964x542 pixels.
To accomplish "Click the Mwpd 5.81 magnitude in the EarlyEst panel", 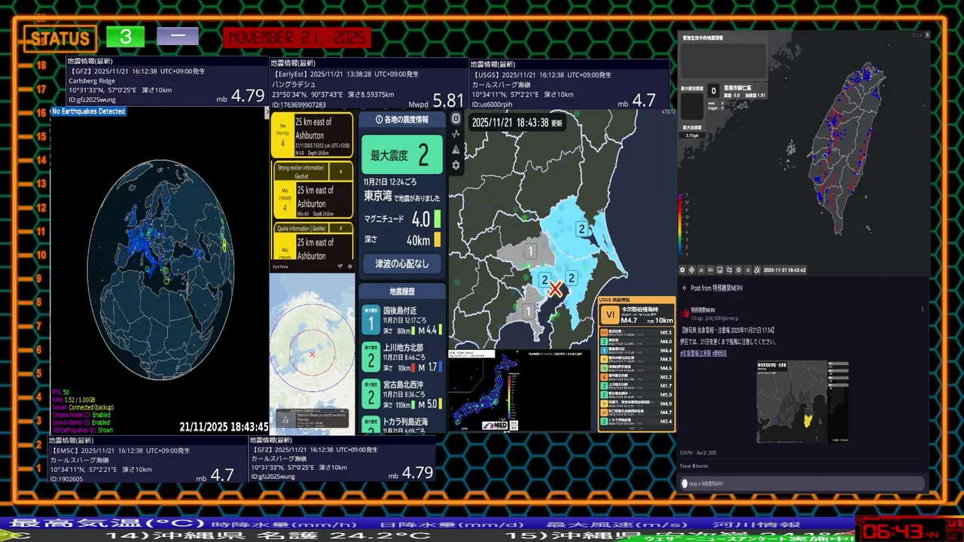I will [x=437, y=100].
